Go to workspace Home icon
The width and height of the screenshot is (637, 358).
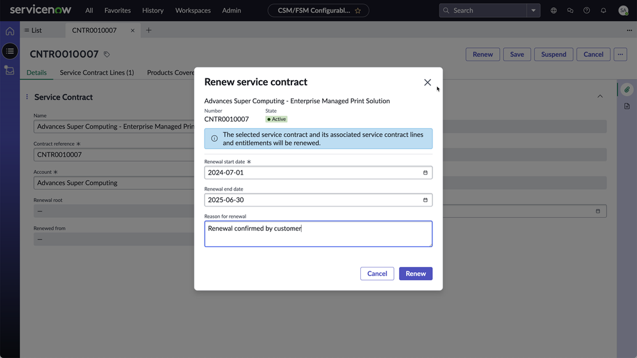[x=10, y=31]
